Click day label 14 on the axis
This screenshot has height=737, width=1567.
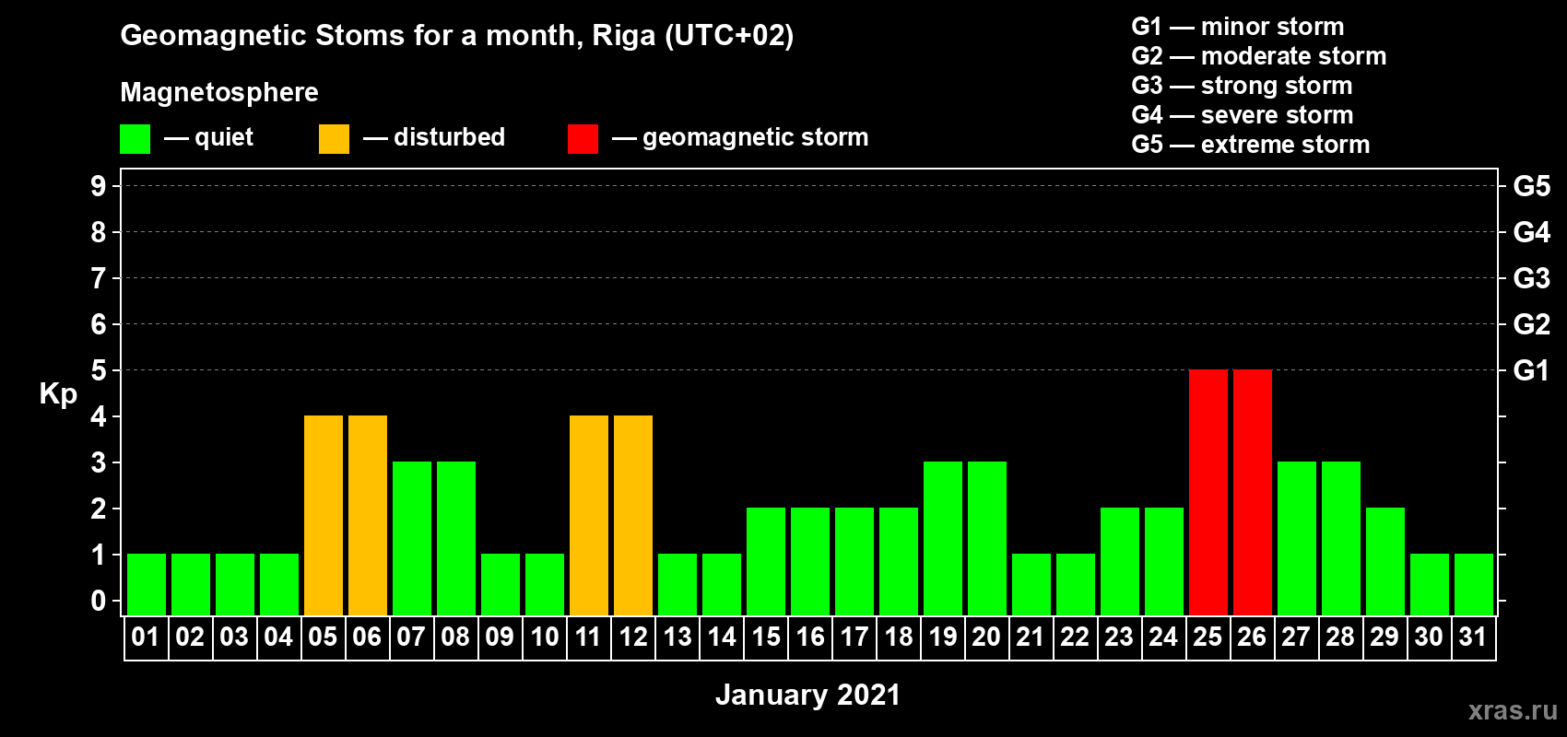click(721, 637)
